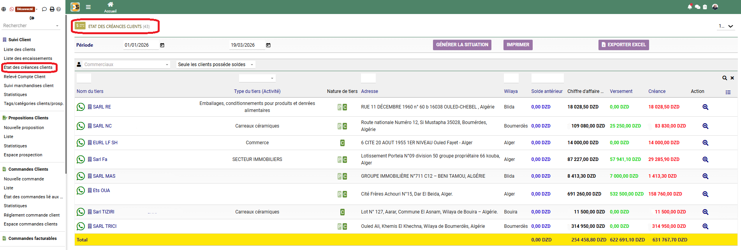Click the notification bell icon
The height and width of the screenshot is (250, 741).
pos(690,7)
